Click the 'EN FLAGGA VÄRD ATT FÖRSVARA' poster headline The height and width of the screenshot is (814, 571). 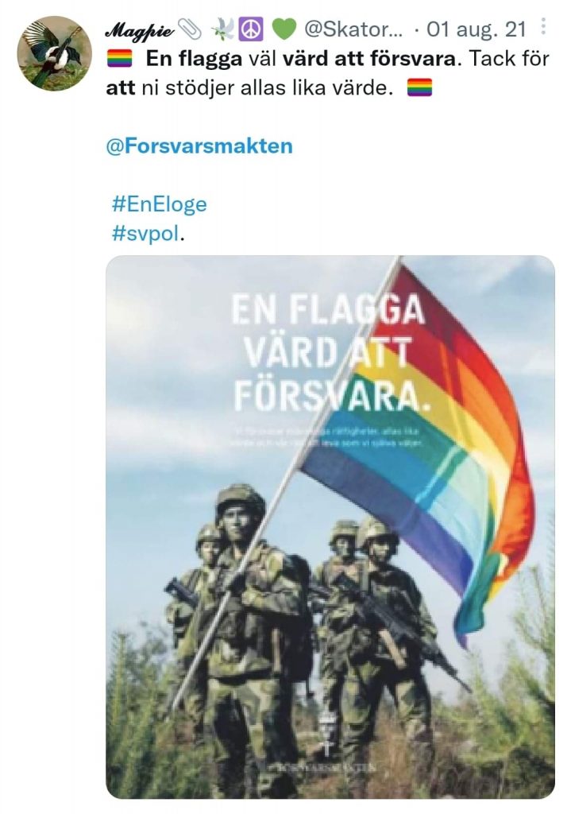pos(328,353)
